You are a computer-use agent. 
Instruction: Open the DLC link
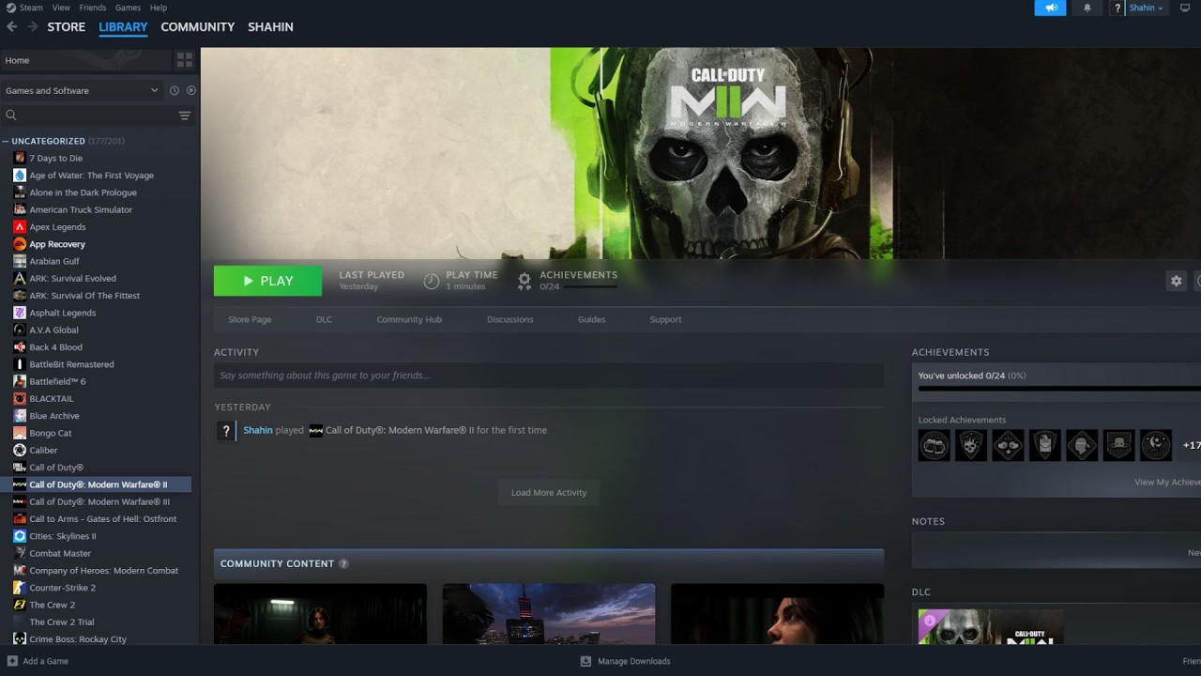coord(324,319)
